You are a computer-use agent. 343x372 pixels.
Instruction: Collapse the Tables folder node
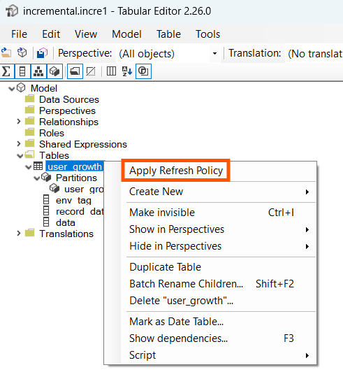(x=20, y=156)
